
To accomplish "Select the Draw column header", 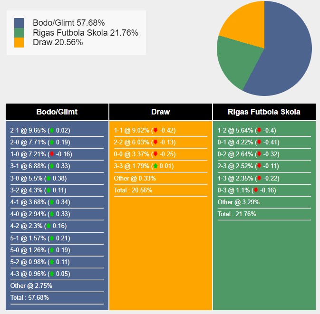I will 161,112.
